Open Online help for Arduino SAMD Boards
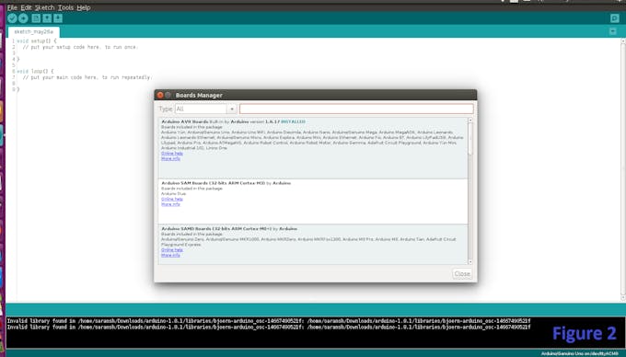Viewport: 626px width, 357px height. pos(172,249)
